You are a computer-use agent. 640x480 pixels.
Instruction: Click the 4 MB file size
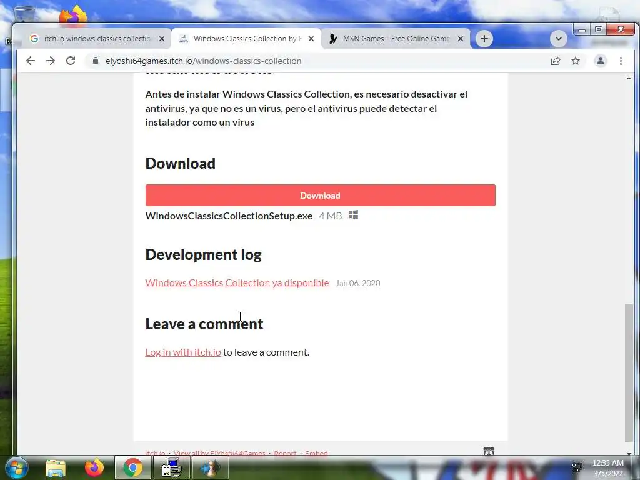[x=331, y=216]
